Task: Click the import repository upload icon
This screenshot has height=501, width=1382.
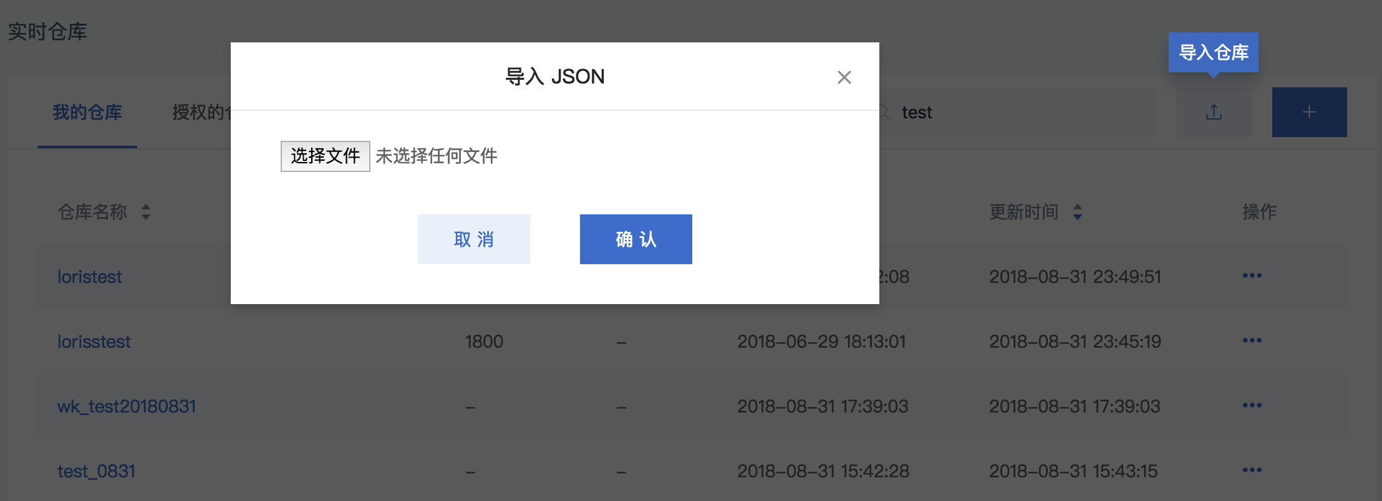Action: [x=1214, y=112]
